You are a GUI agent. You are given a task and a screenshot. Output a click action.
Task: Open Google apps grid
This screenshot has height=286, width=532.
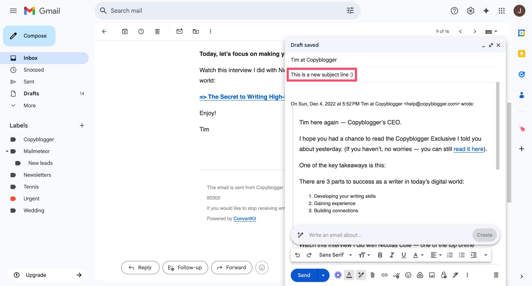502,11
